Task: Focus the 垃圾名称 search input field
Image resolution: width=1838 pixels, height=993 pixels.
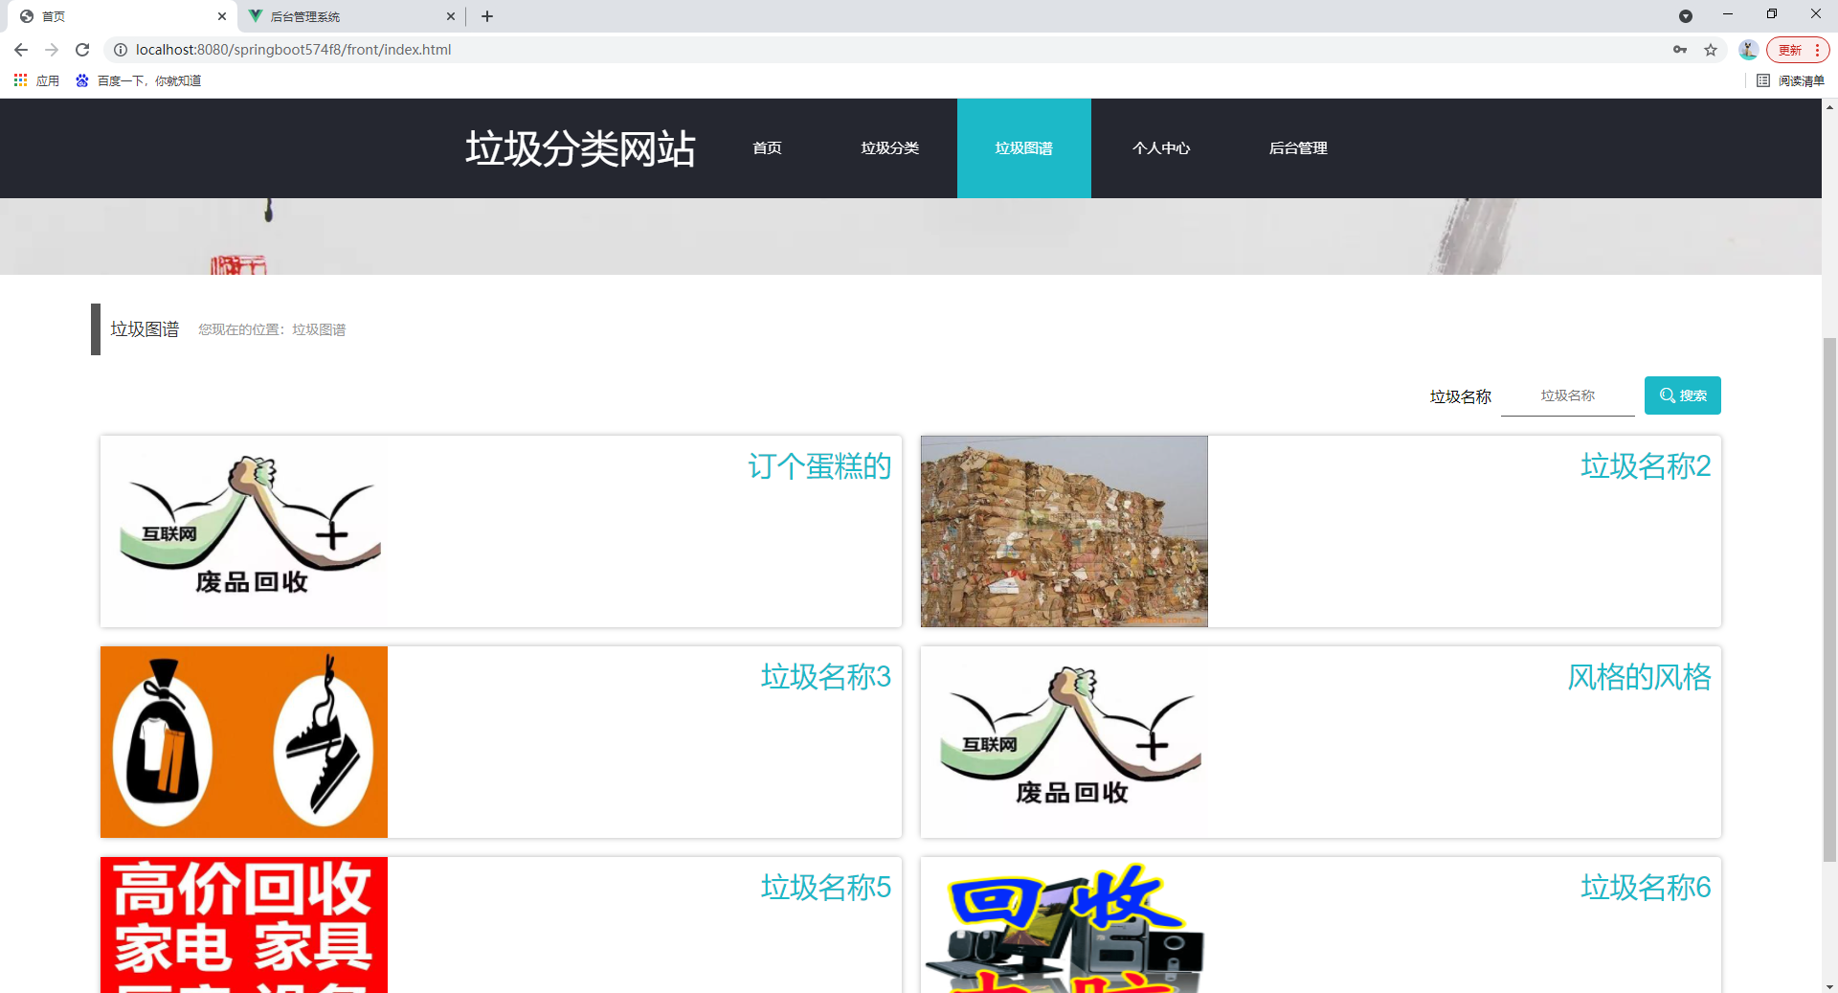Action: [x=1567, y=395]
